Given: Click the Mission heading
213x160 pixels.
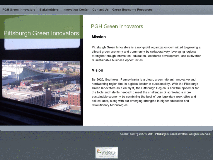Looking at the screenshot, I should (x=99, y=37).
